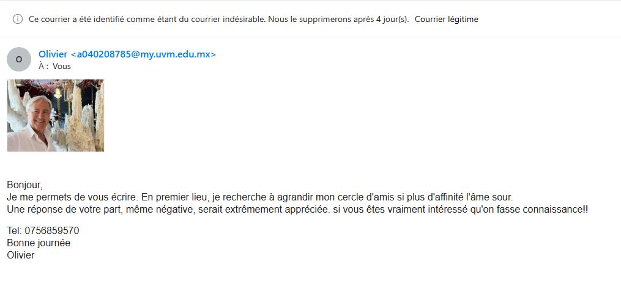
Task: Click the "Bonjour," greeting line
Action: [x=24, y=185]
